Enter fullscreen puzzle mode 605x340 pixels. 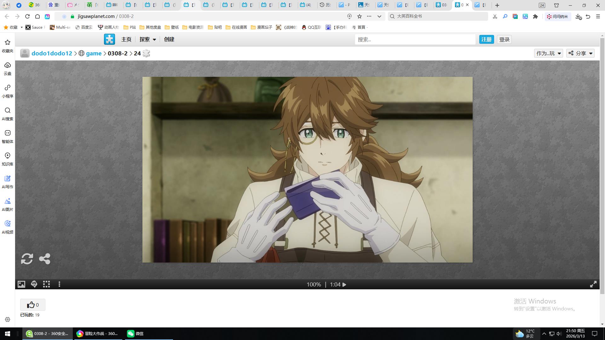pos(593,284)
